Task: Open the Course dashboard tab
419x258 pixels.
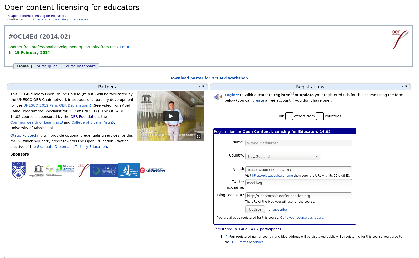Action: [x=79, y=66]
